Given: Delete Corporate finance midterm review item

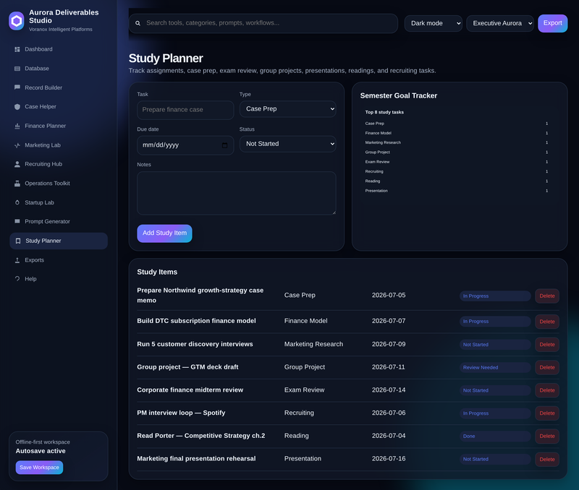Looking at the screenshot, I should point(547,390).
